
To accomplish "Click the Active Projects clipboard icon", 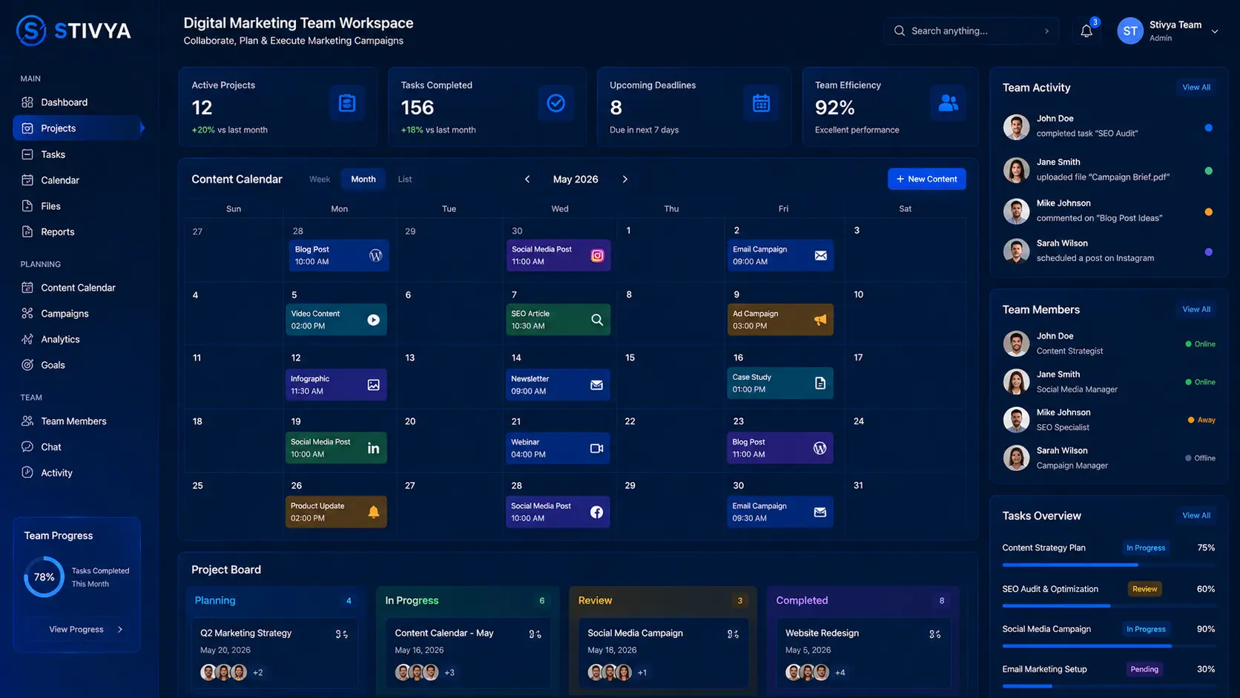I will point(347,103).
